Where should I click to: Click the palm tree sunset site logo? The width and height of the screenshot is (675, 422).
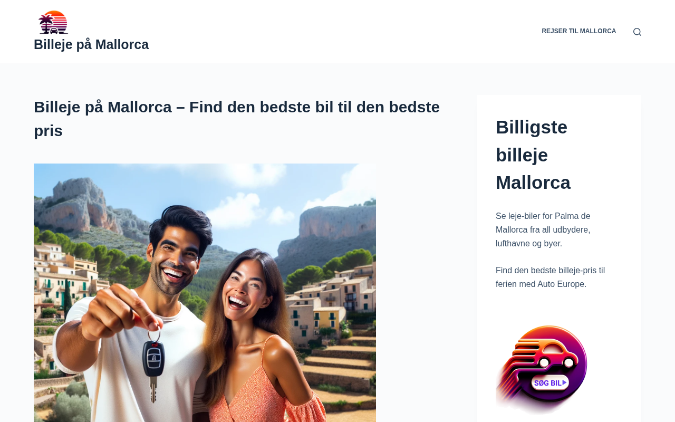(53, 22)
